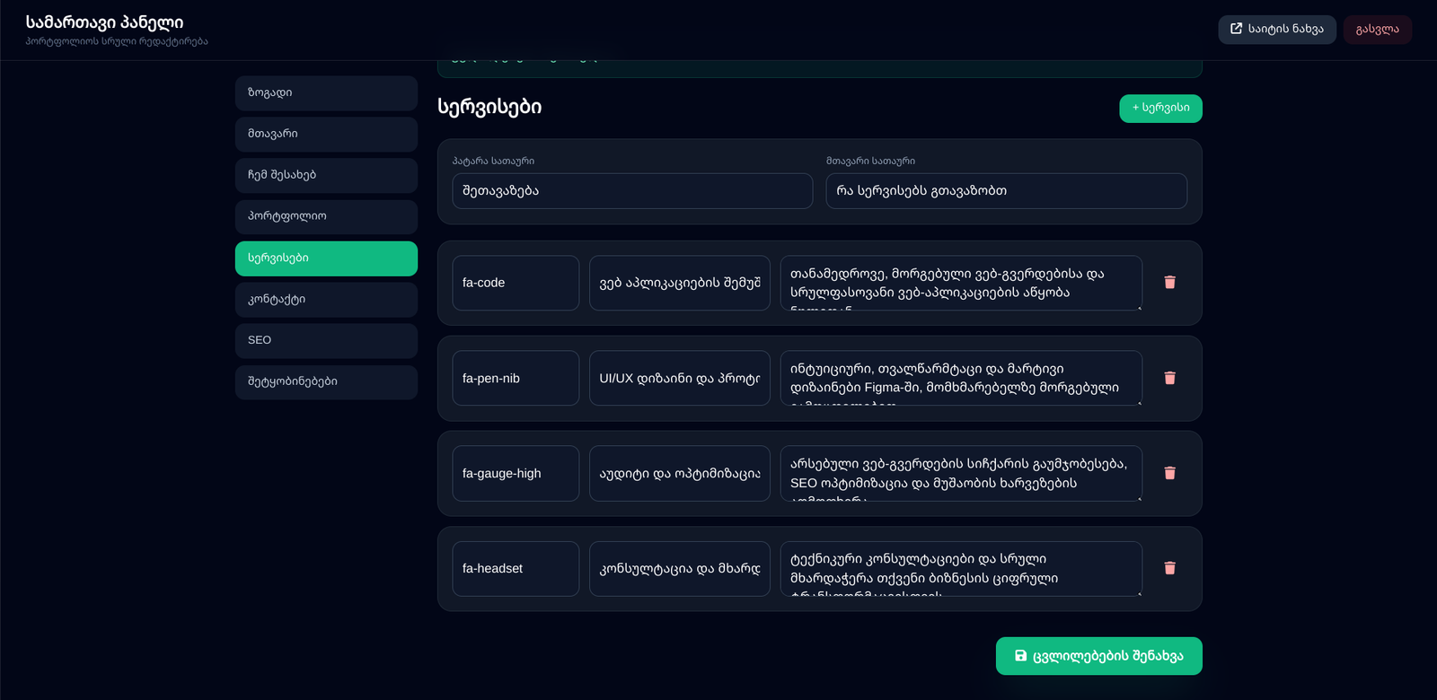Select the სერვისები sidebar item

click(326, 258)
